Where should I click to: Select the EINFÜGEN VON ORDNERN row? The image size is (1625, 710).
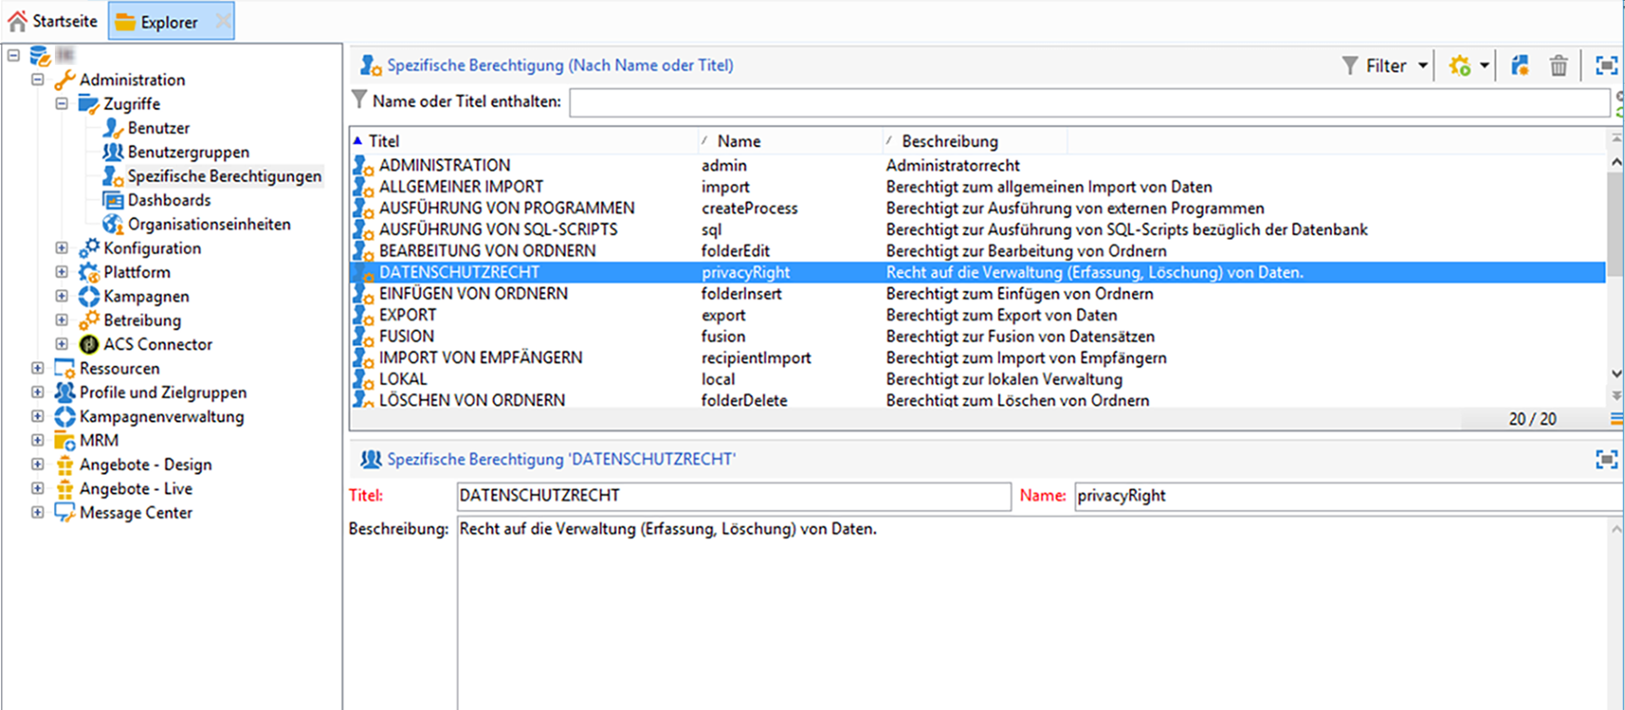pyautogui.click(x=978, y=294)
